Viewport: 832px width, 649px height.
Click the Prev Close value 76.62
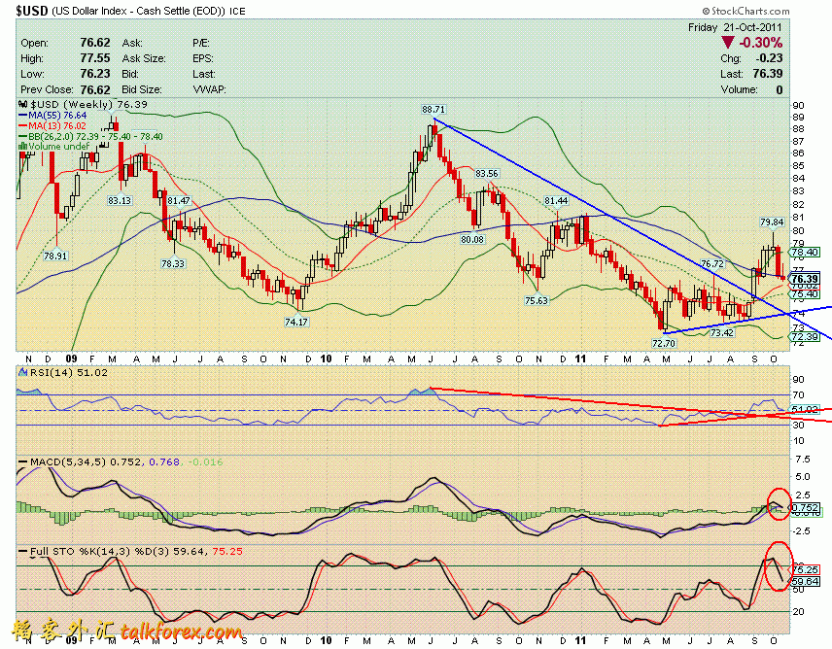point(95,89)
